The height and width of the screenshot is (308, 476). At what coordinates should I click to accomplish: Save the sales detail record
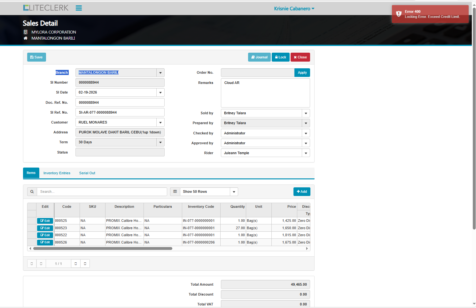coord(36,57)
